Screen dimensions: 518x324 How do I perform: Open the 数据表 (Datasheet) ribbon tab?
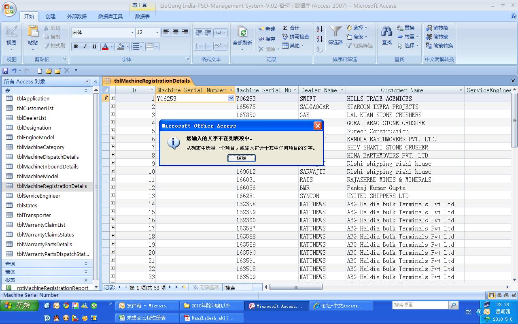pos(142,16)
